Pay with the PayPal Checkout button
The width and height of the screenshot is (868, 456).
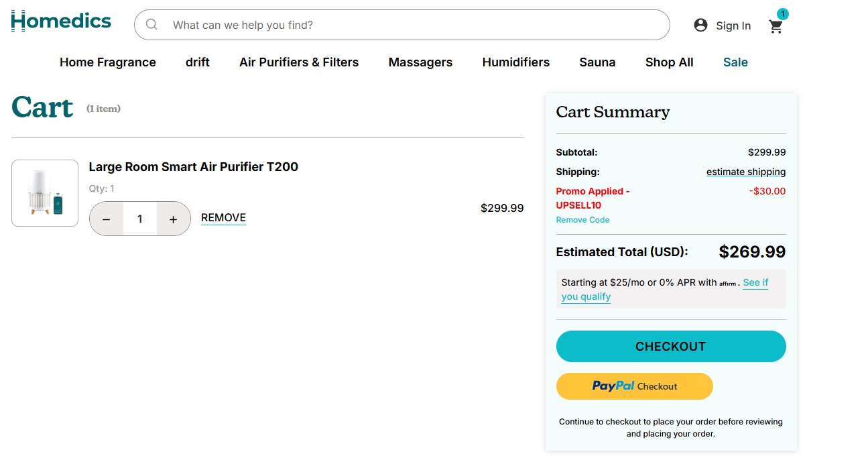click(635, 386)
